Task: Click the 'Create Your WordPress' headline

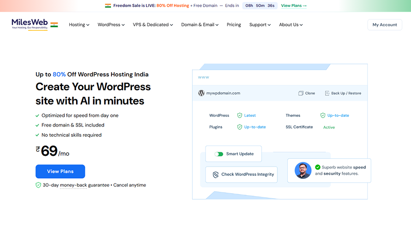Action: pos(93,87)
